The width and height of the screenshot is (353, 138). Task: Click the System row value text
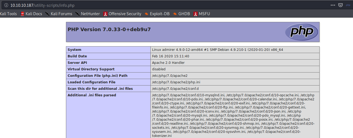[218, 50]
